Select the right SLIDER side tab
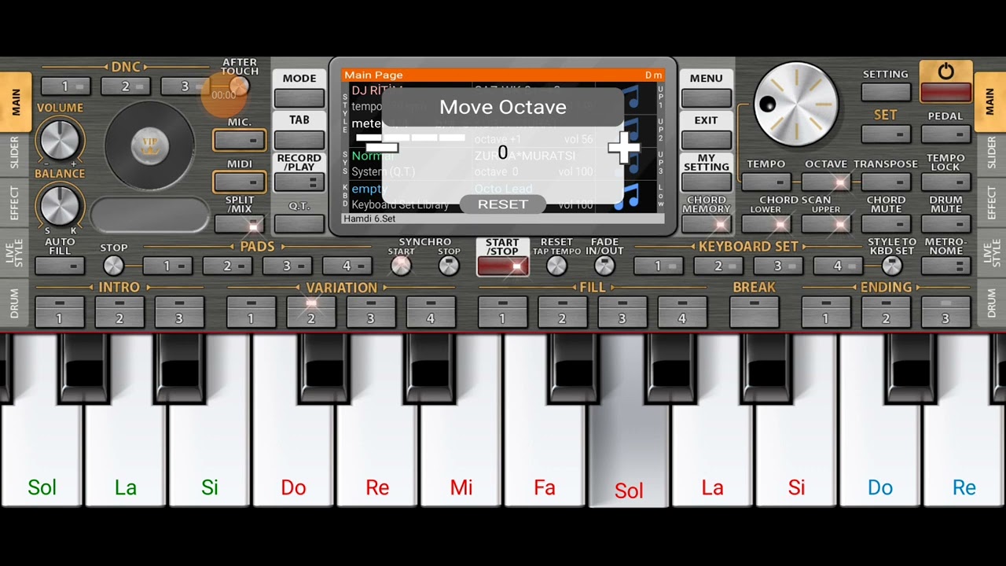1006x566 pixels. [x=990, y=152]
